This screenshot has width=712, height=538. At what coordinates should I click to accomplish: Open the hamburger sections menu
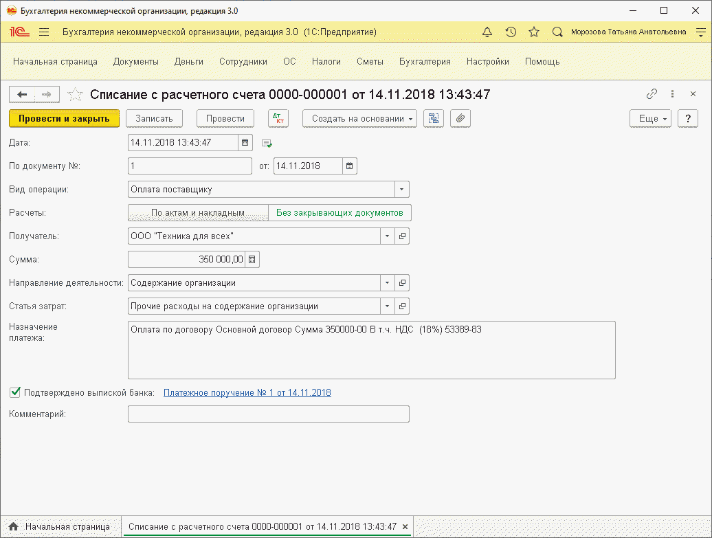click(x=44, y=32)
